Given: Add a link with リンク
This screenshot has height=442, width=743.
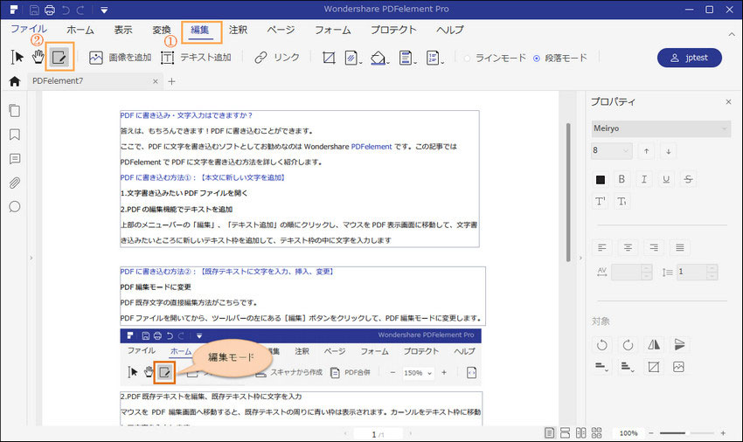Looking at the screenshot, I should [277, 58].
